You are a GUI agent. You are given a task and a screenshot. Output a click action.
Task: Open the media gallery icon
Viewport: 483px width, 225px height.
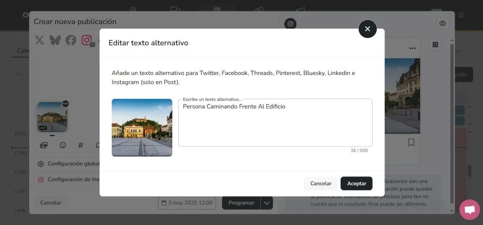[44, 145]
